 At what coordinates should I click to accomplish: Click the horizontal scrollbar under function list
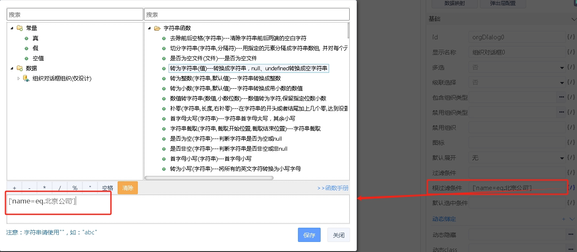209,178
